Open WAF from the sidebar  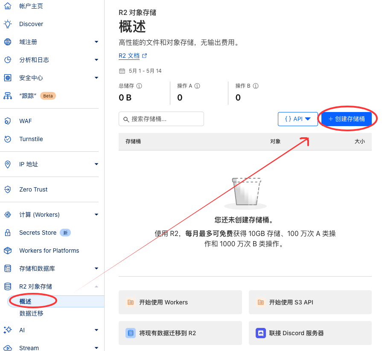[26, 121]
